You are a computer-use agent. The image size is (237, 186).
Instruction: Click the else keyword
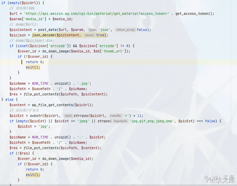point(9,100)
